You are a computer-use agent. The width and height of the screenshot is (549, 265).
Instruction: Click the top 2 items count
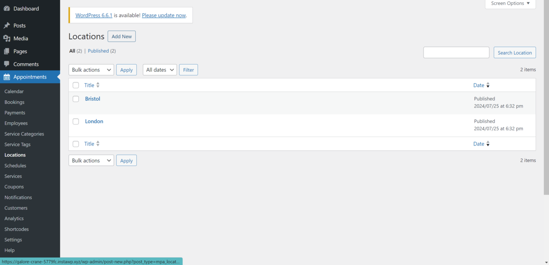[528, 70]
